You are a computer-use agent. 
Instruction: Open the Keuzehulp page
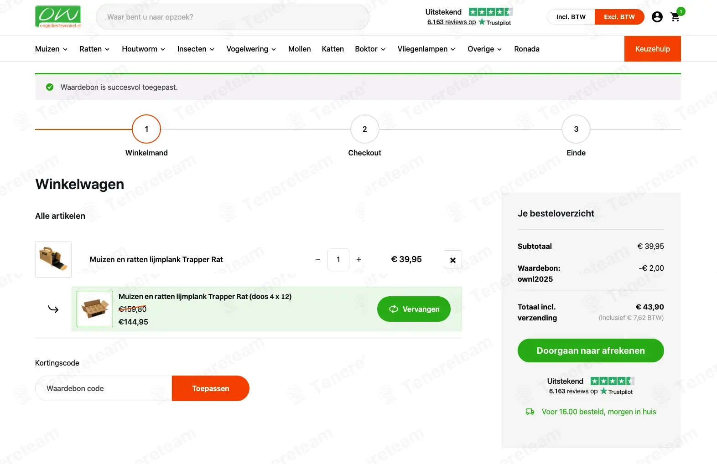point(652,49)
